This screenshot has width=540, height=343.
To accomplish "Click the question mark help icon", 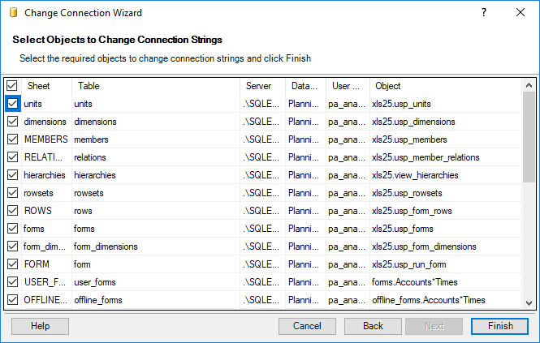I will click(484, 12).
